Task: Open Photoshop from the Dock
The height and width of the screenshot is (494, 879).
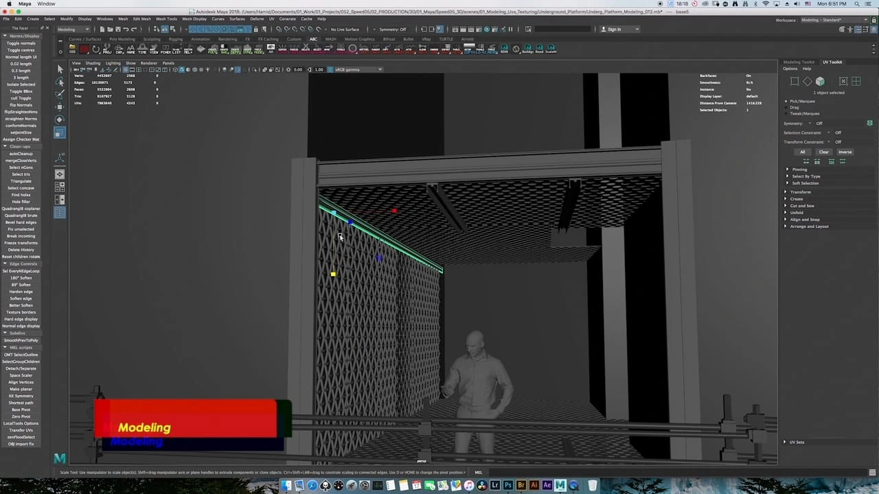Action: [508, 485]
